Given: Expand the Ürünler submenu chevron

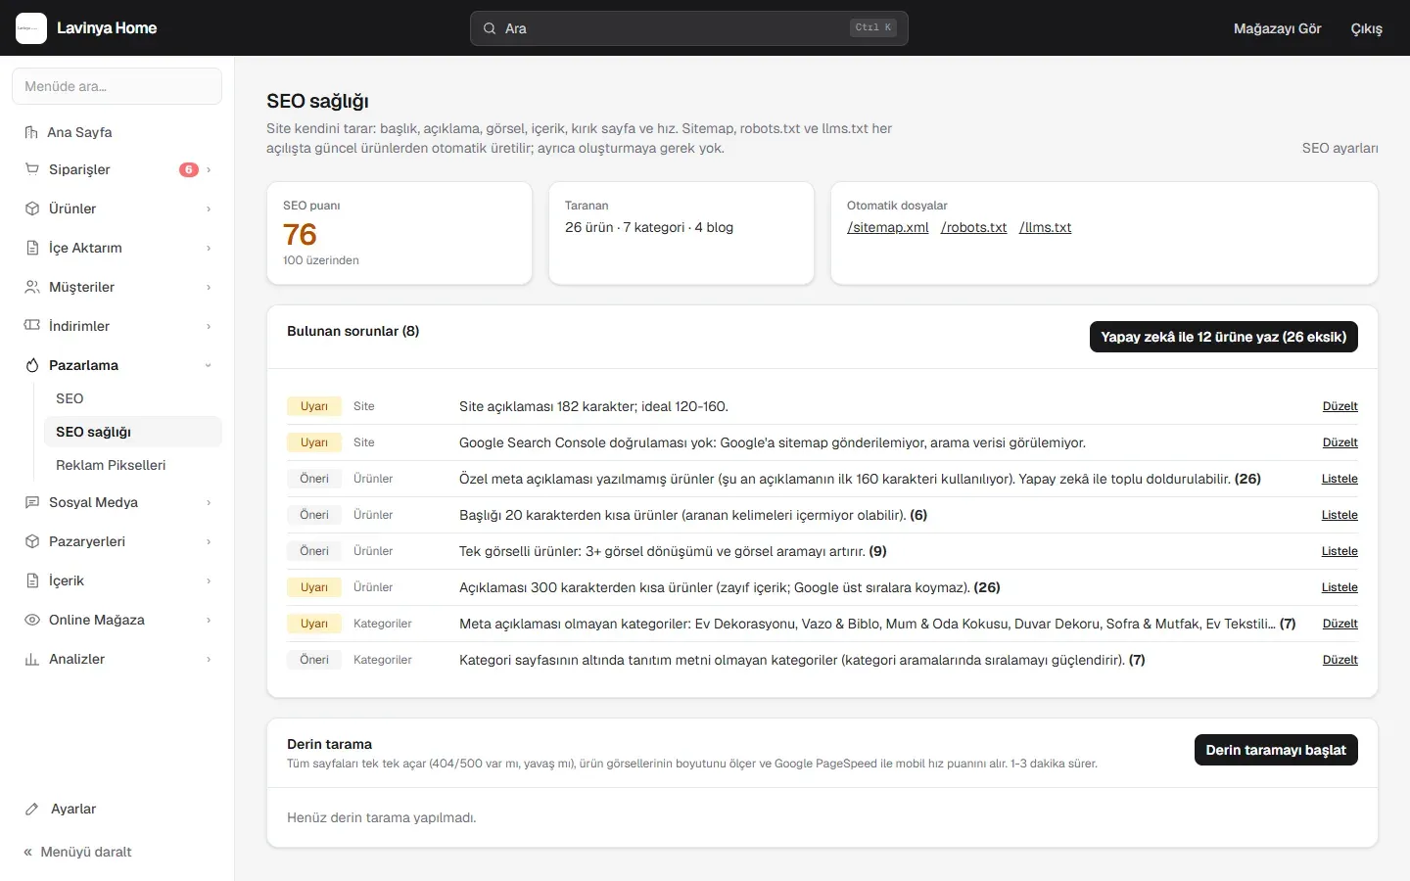Looking at the screenshot, I should [209, 209].
